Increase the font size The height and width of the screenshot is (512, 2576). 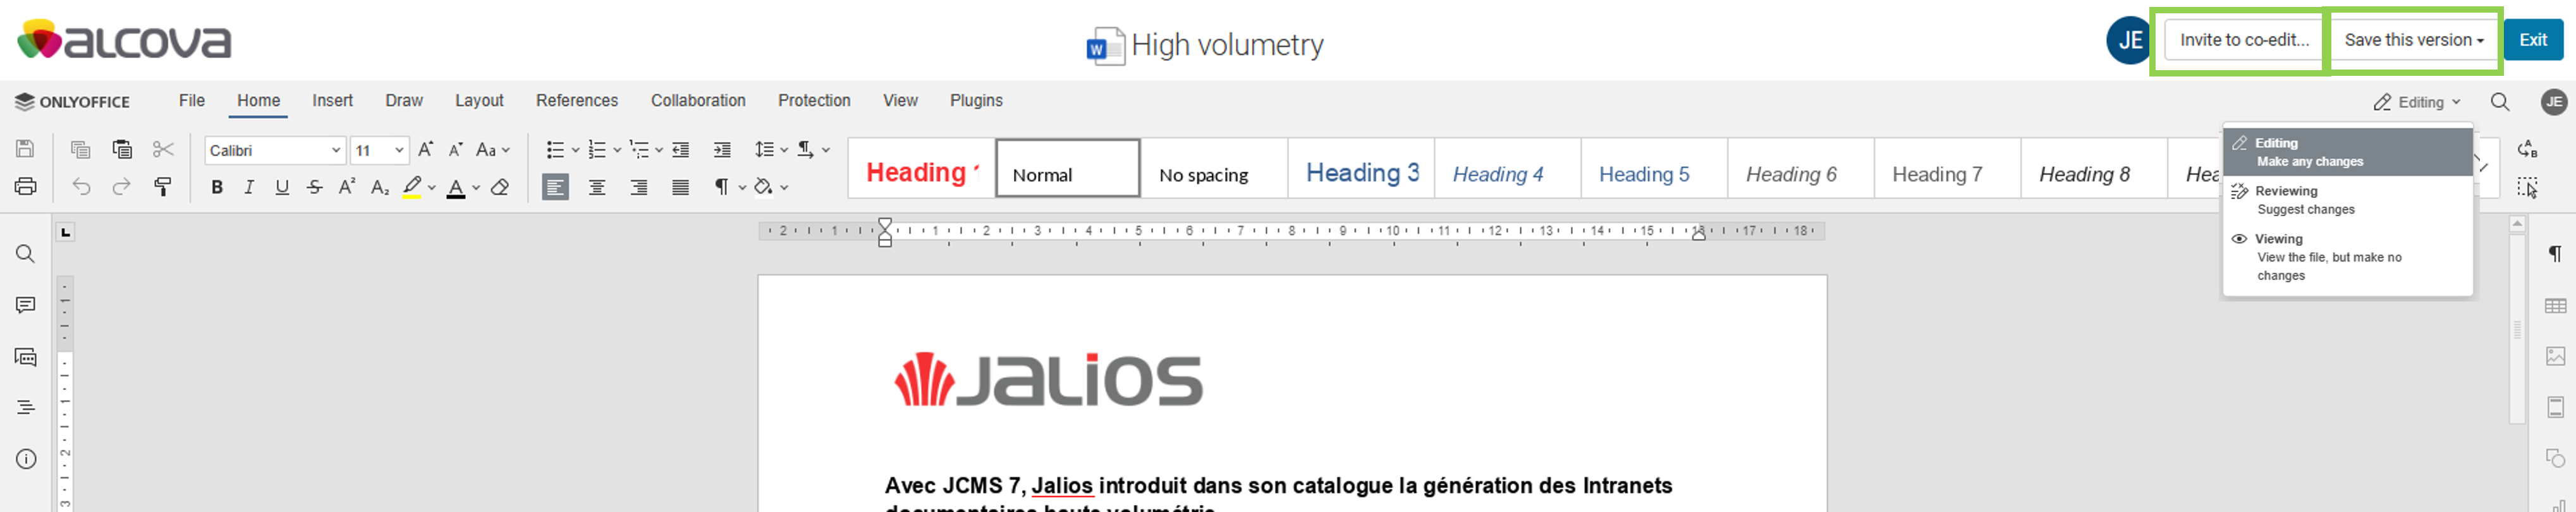coord(426,150)
